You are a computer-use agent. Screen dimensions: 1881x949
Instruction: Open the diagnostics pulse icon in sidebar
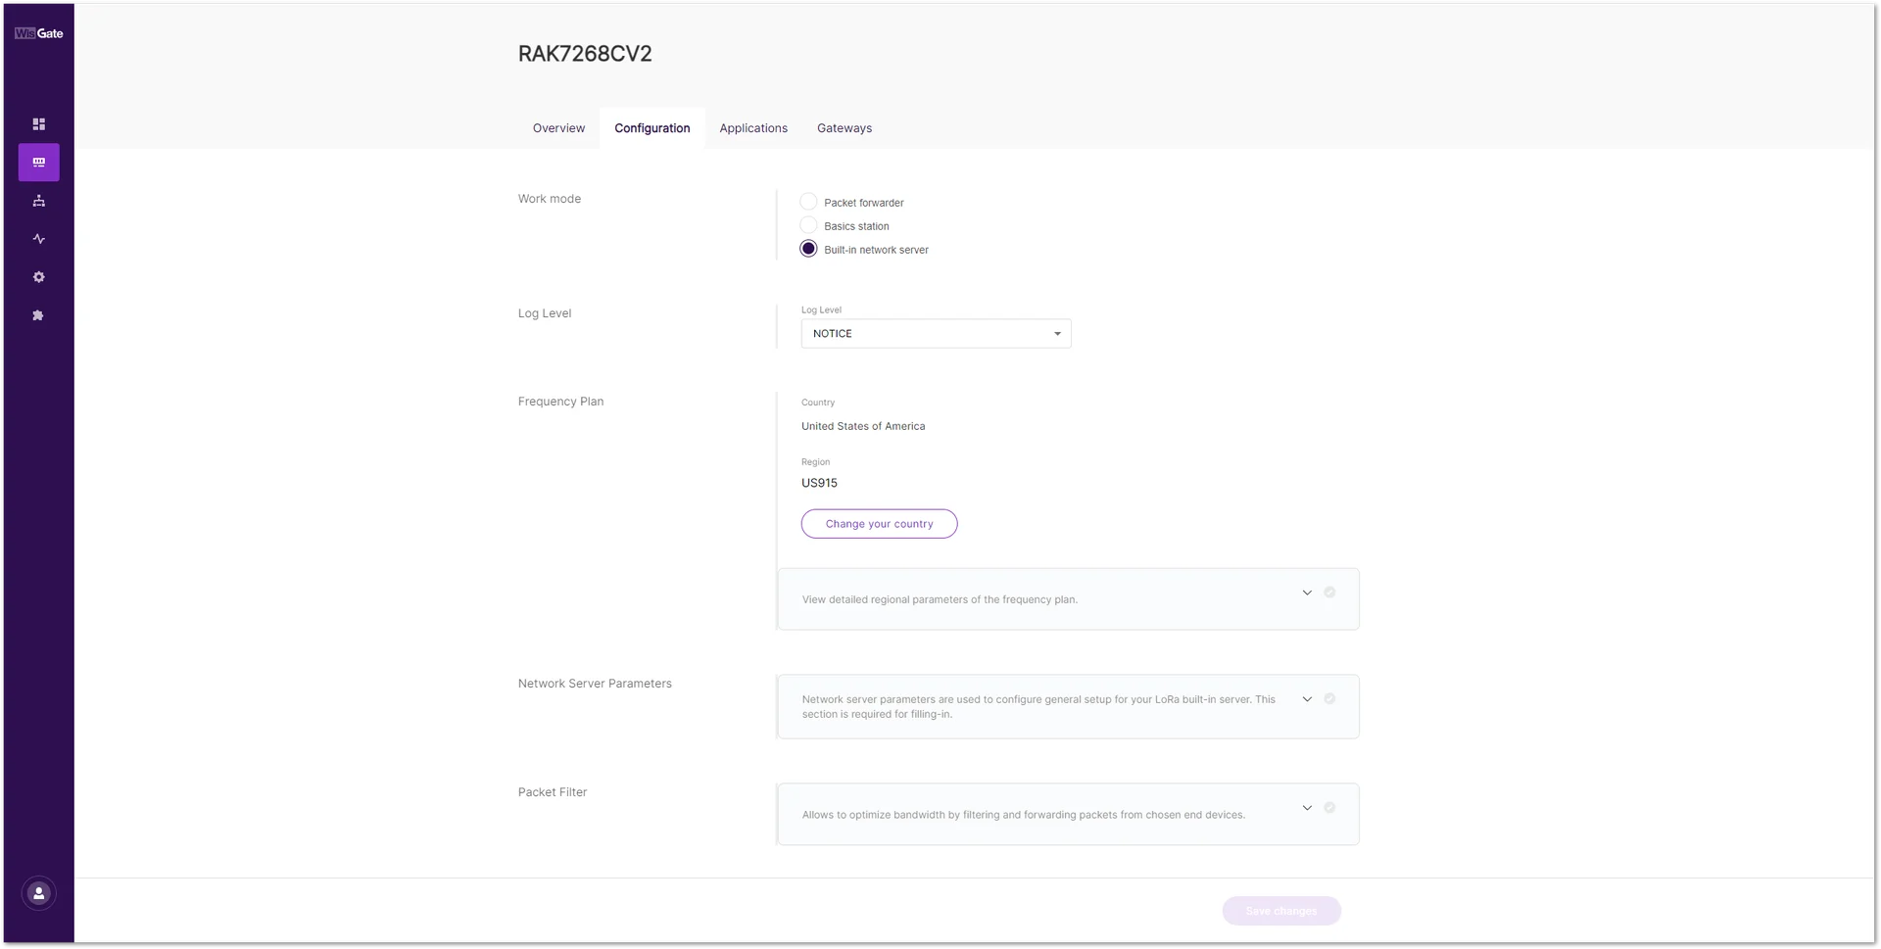pyautogui.click(x=39, y=239)
